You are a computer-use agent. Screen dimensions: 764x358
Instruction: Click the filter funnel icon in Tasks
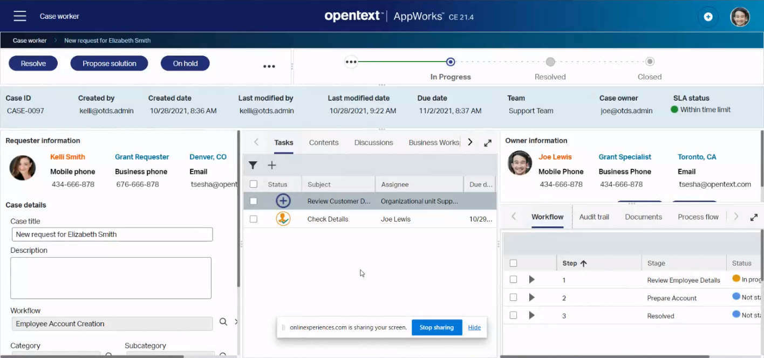click(x=253, y=166)
